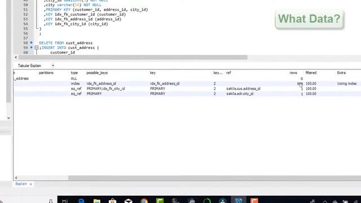Collapse the INSERT INTO code fold at line 59

tap(36, 47)
